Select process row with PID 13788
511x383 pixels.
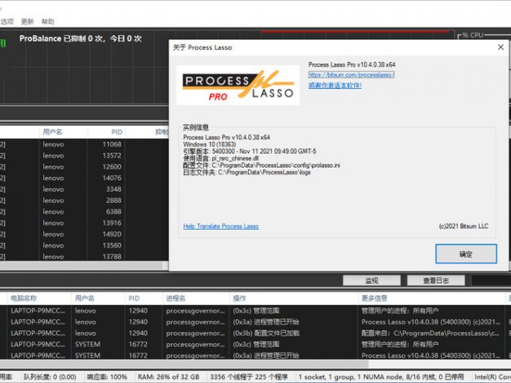(x=84, y=257)
